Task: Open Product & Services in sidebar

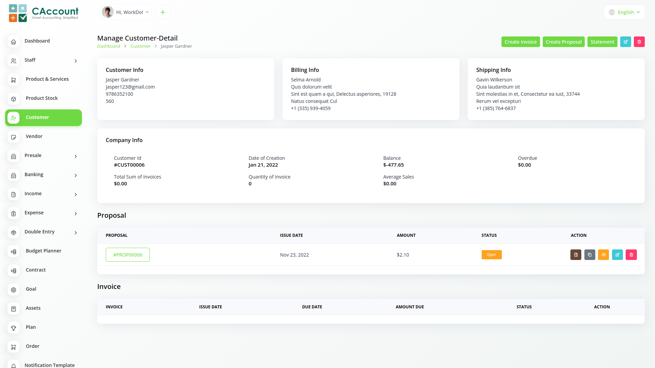Action: [x=47, y=79]
